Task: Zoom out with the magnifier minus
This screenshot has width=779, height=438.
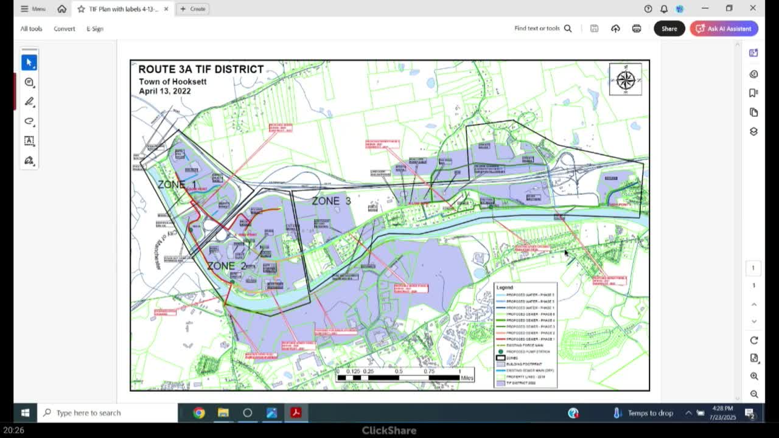Action: (x=753, y=394)
